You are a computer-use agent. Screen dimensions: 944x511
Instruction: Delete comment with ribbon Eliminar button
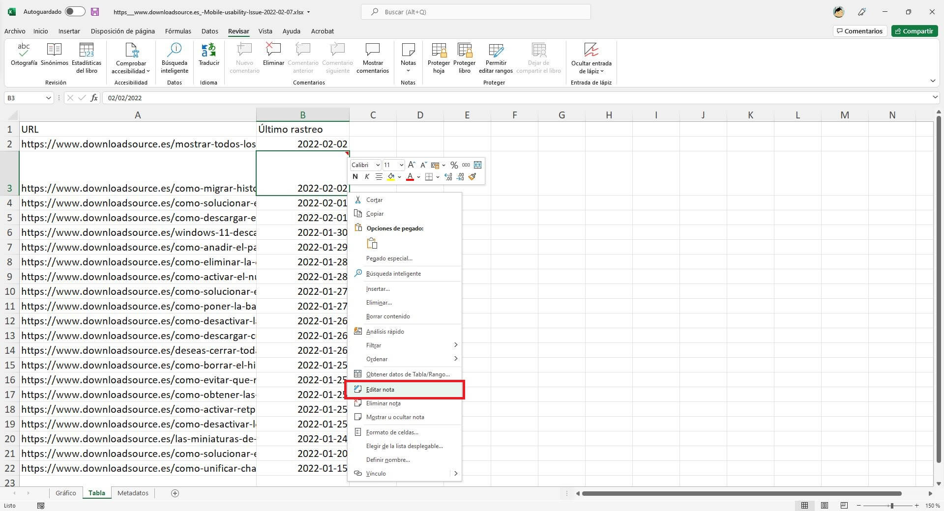pos(273,55)
